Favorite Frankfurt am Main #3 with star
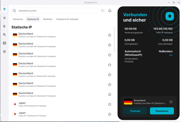Screen dimensions: 181x122 [x=109, y=84]
